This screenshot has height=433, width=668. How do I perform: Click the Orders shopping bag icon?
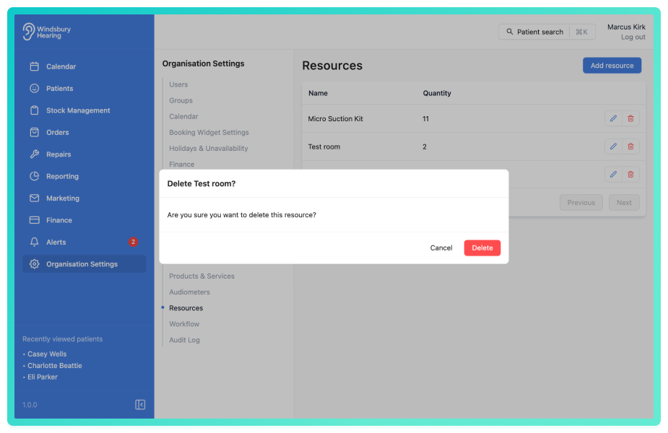tap(35, 132)
